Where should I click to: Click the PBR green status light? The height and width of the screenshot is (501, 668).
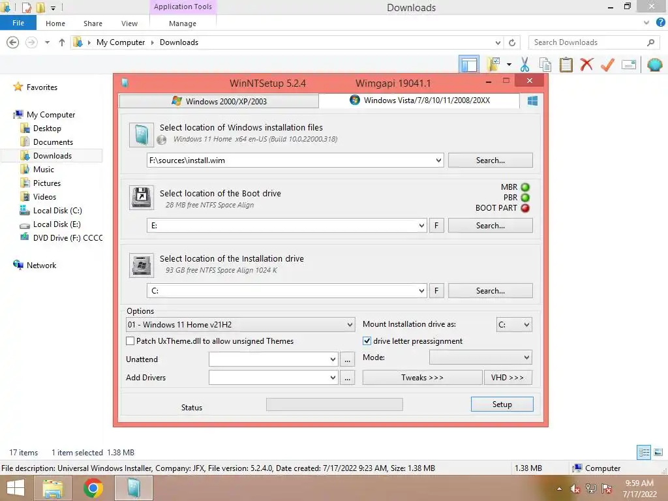point(525,198)
